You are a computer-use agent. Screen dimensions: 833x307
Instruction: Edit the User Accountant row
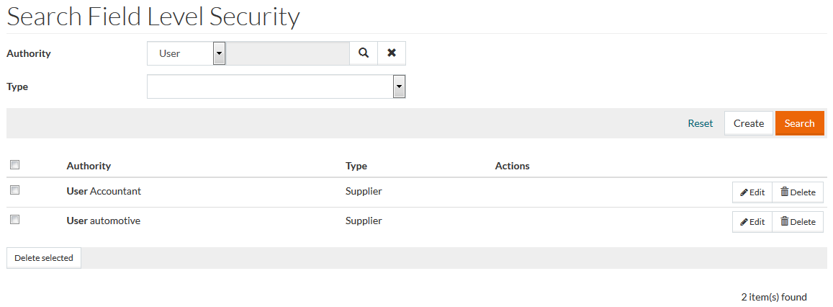point(752,192)
